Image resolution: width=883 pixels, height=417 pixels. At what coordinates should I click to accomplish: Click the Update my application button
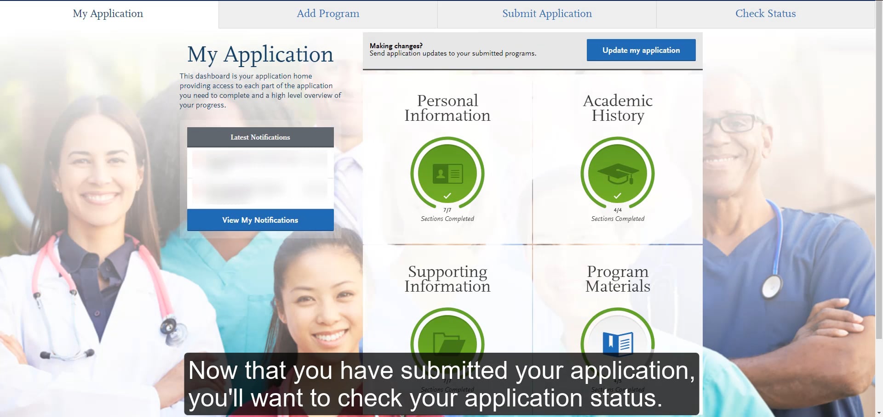[641, 50]
